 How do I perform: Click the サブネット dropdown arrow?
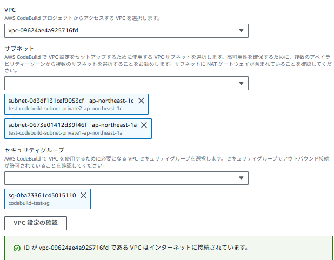pyautogui.click(x=241, y=84)
